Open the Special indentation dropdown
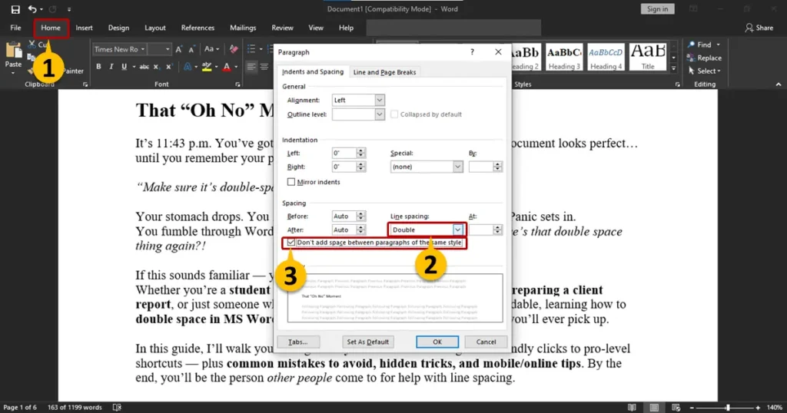This screenshot has height=413, width=787. (458, 167)
